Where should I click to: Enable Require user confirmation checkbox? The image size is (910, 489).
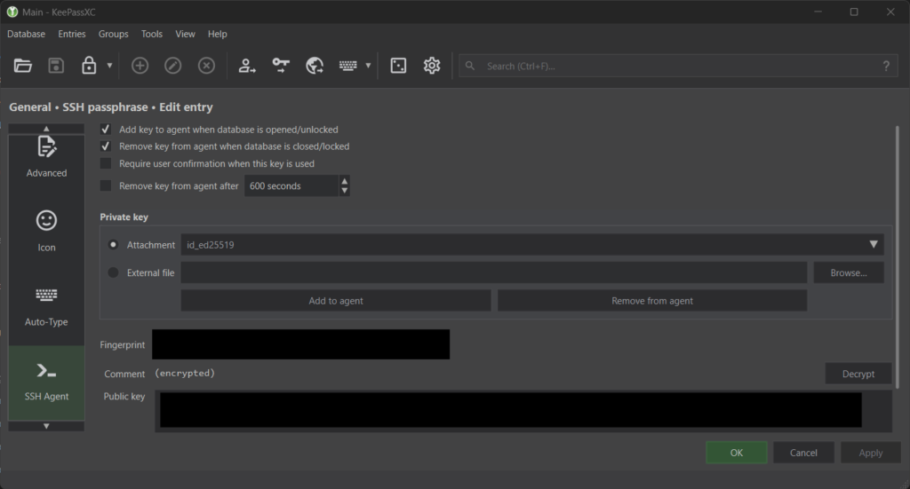tap(106, 163)
